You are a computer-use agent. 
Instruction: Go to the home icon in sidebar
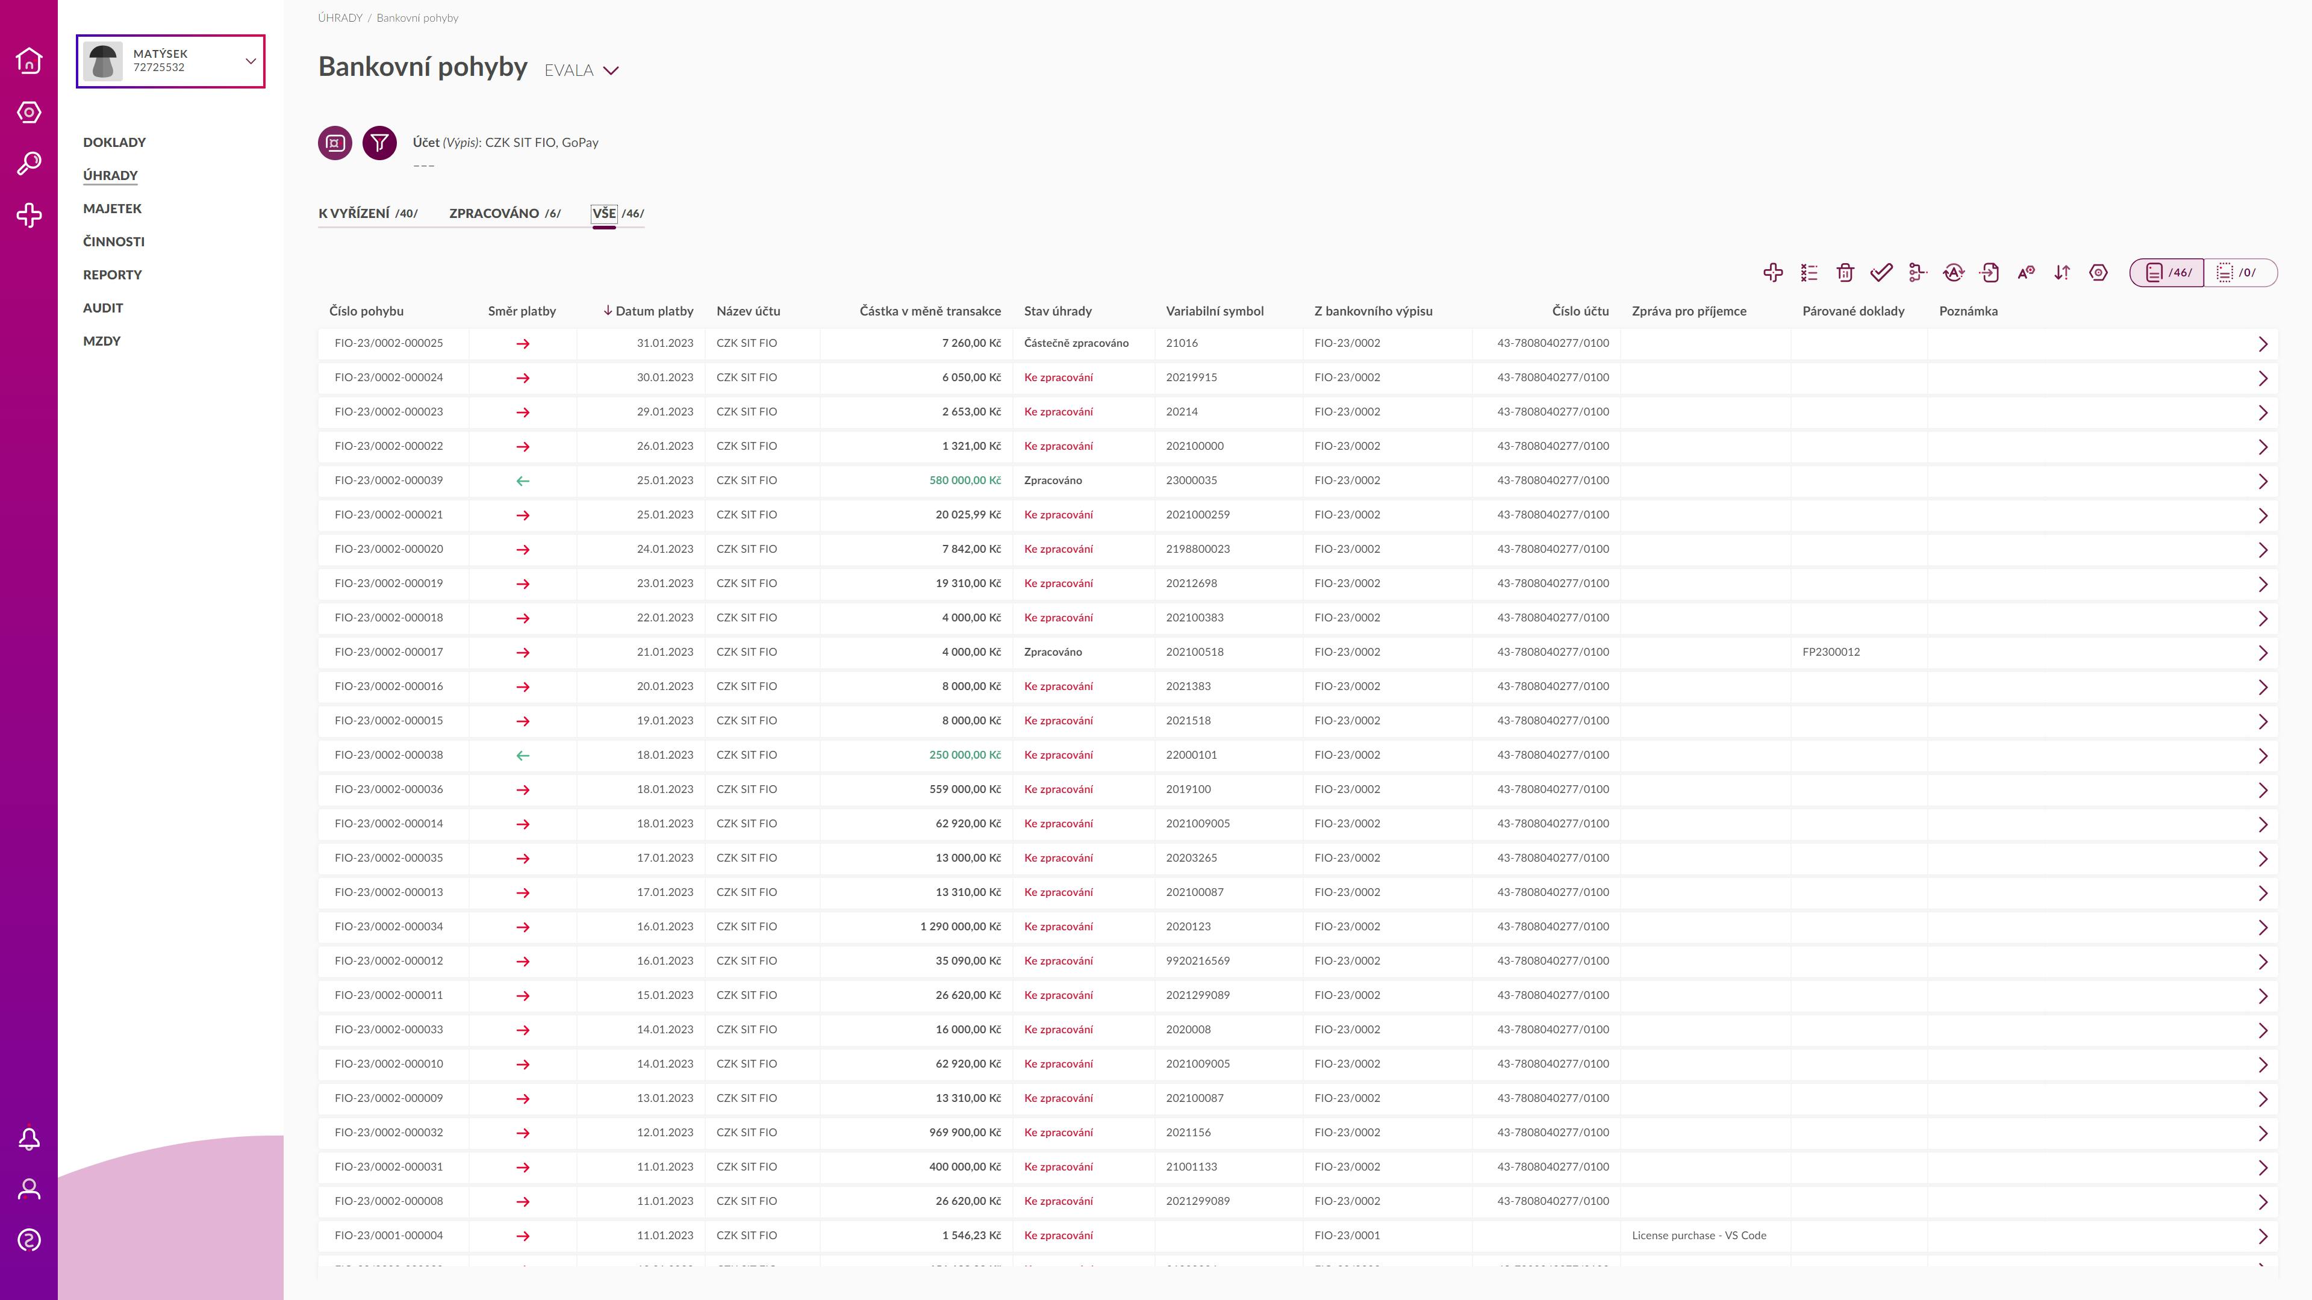coord(29,60)
